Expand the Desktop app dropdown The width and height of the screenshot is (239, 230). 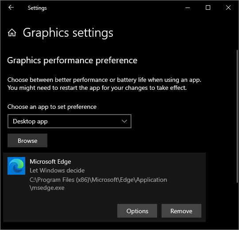69,121
